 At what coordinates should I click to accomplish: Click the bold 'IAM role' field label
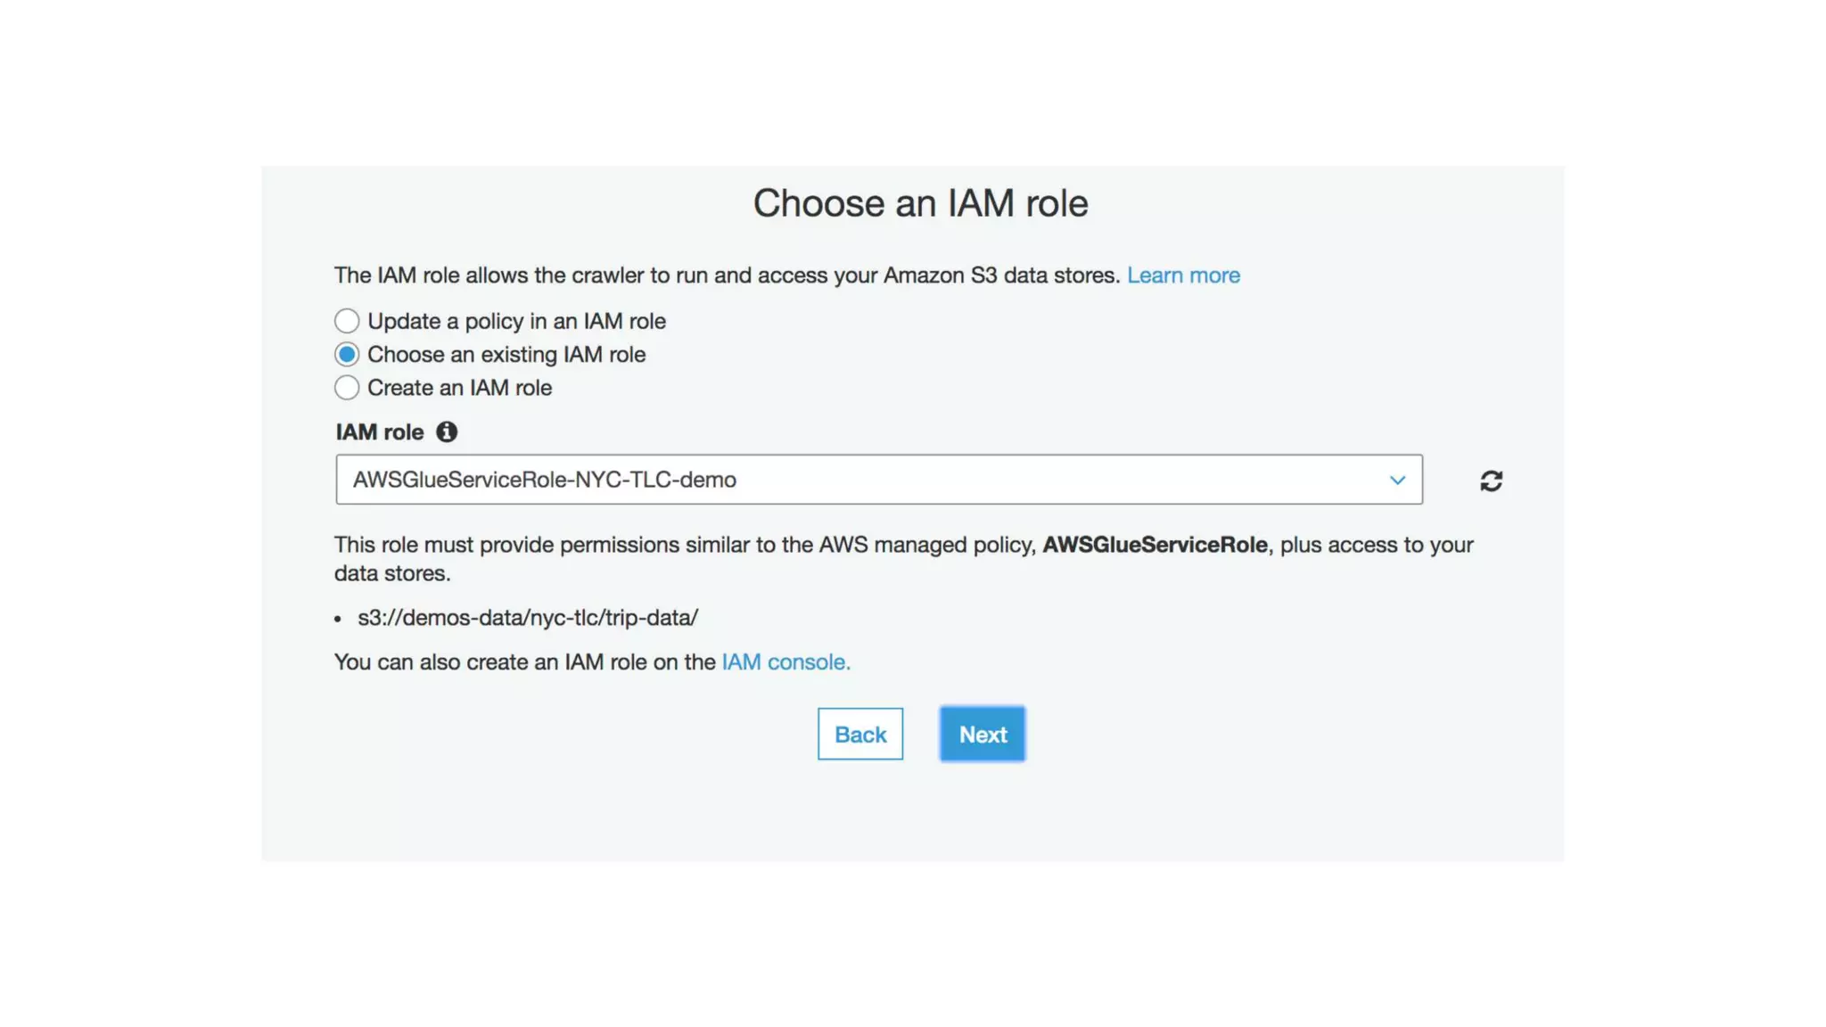click(x=380, y=432)
